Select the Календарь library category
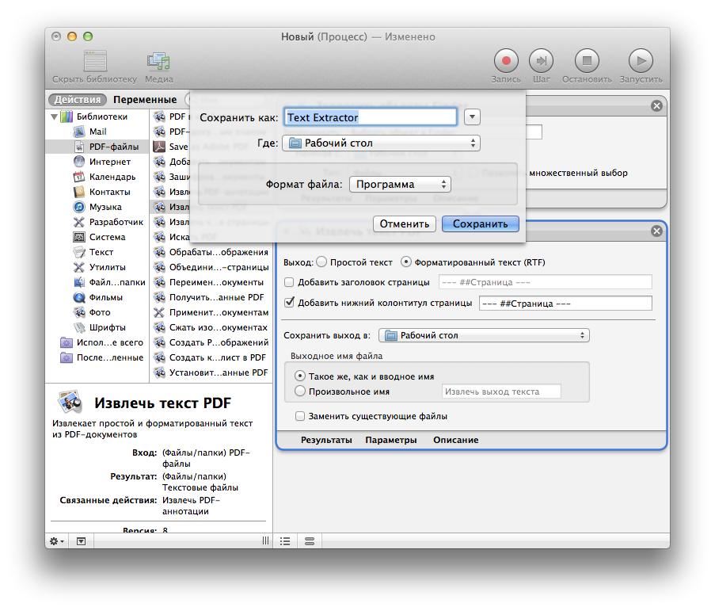The width and height of the screenshot is (715, 611). click(112, 177)
